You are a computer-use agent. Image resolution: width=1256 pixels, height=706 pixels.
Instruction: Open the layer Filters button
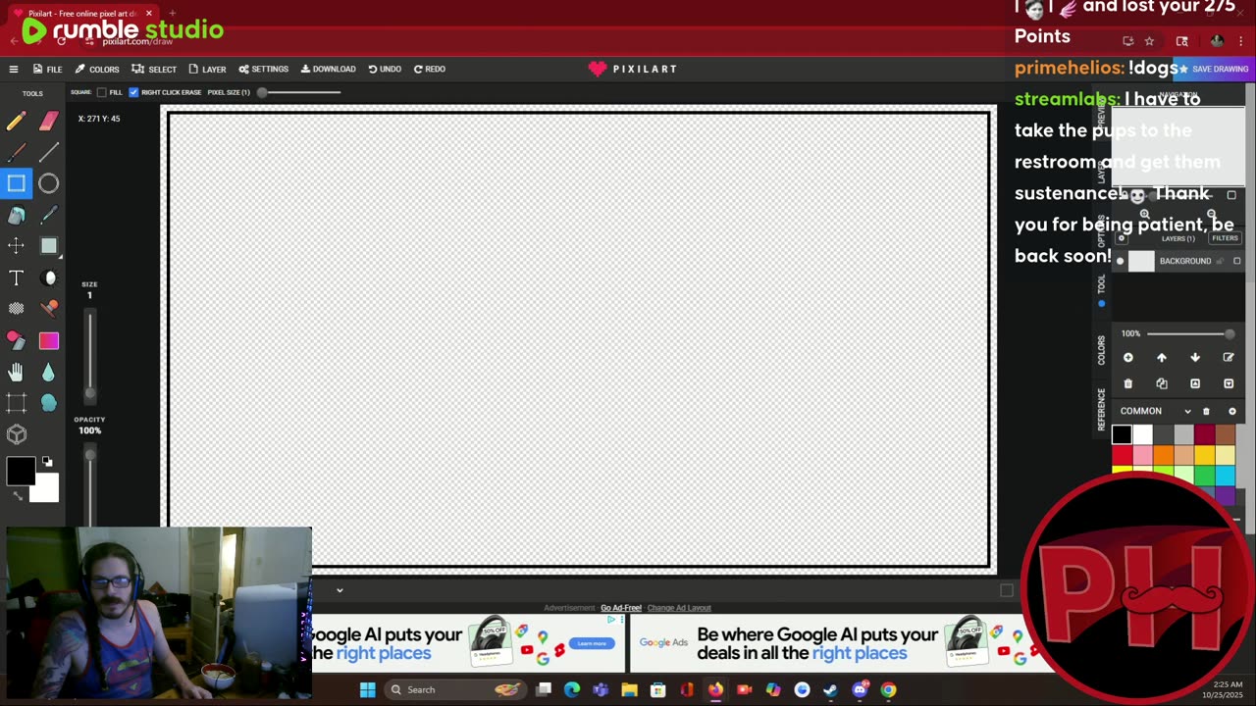coord(1225,238)
